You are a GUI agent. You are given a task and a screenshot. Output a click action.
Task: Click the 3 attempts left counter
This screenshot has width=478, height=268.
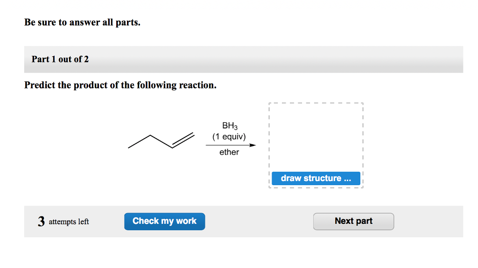(64, 221)
